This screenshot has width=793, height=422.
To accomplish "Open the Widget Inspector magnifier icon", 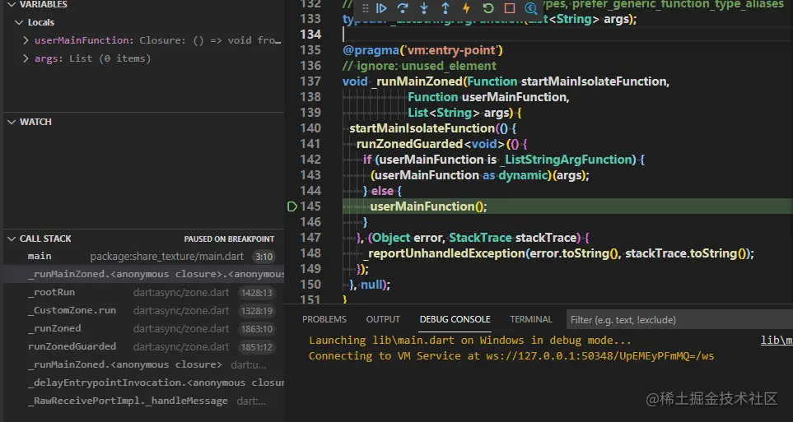I will [x=530, y=8].
